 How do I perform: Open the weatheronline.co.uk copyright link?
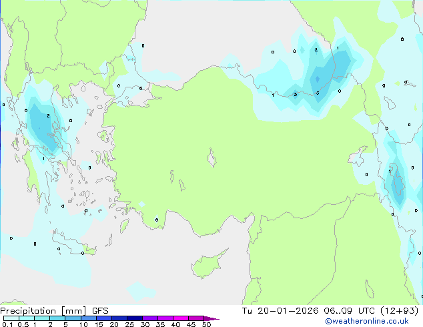(367, 321)
